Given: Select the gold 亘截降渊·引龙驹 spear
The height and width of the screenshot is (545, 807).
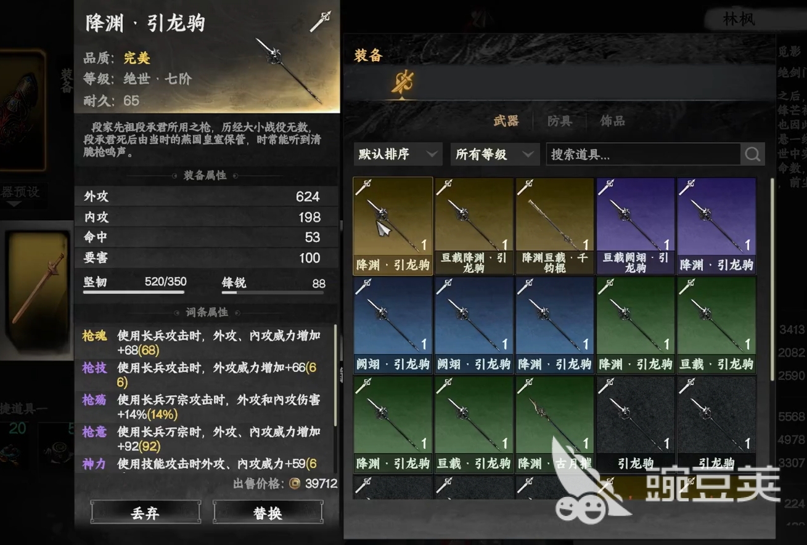Looking at the screenshot, I should [473, 226].
